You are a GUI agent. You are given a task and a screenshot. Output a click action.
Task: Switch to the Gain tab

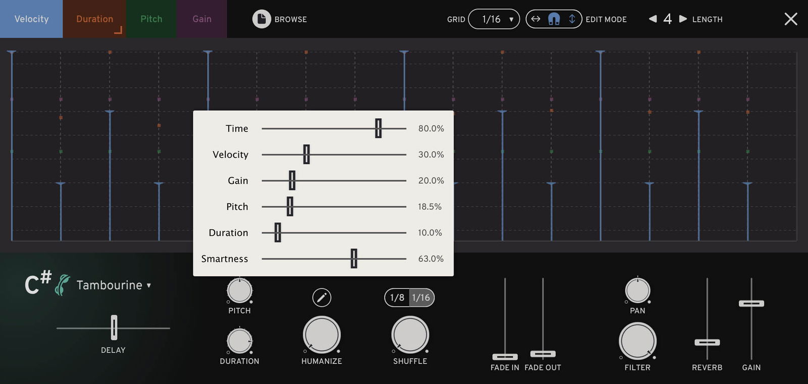pos(201,19)
